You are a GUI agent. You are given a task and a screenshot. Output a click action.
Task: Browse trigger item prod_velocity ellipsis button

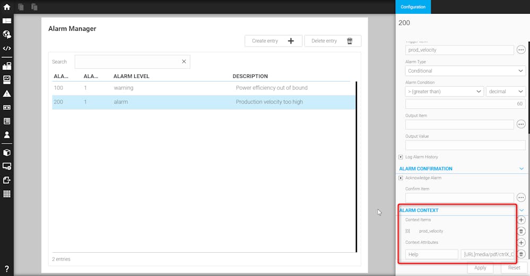pos(521,50)
